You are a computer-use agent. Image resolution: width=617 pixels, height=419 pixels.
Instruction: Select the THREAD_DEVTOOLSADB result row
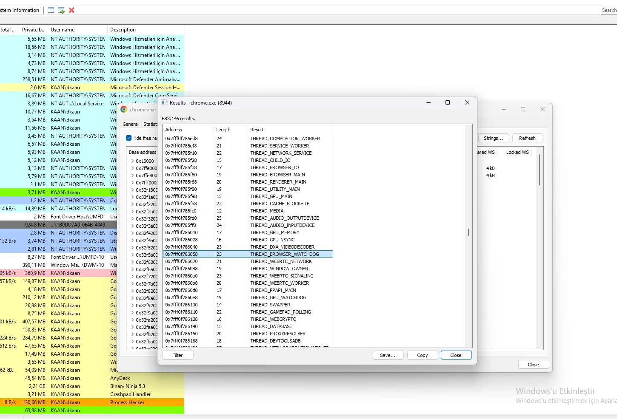click(248, 341)
